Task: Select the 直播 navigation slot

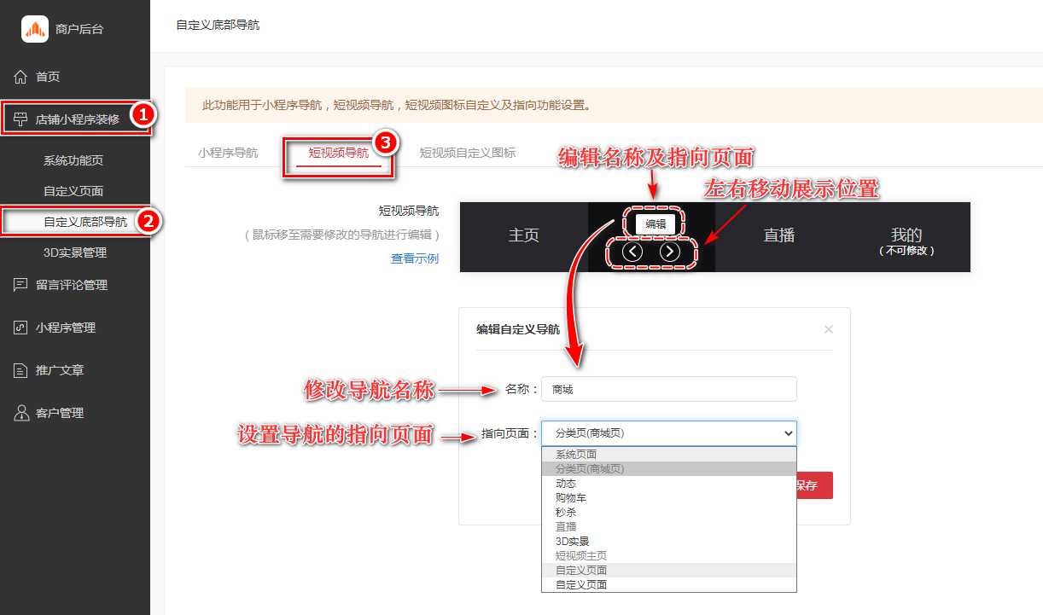Action: pyautogui.click(x=779, y=236)
